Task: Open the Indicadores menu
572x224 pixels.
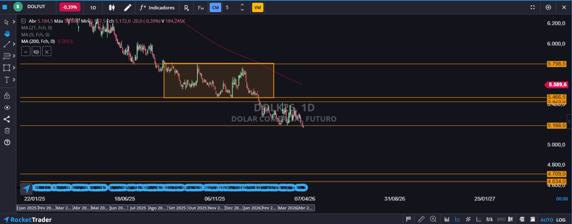Action: 157,7
